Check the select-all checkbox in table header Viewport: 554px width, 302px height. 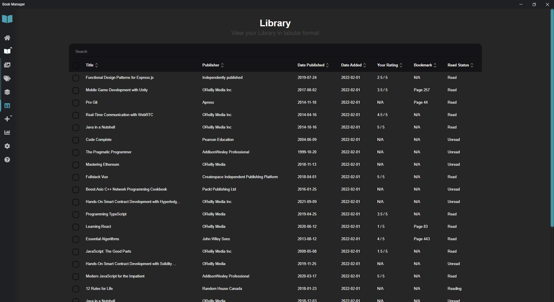76,66
